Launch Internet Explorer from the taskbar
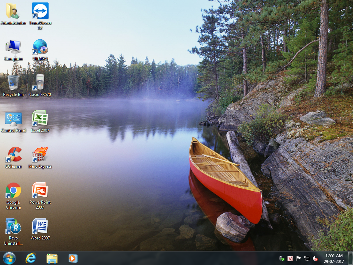Image resolution: width=353 pixels, height=265 pixels. pyautogui.click(x=31, y=258)
